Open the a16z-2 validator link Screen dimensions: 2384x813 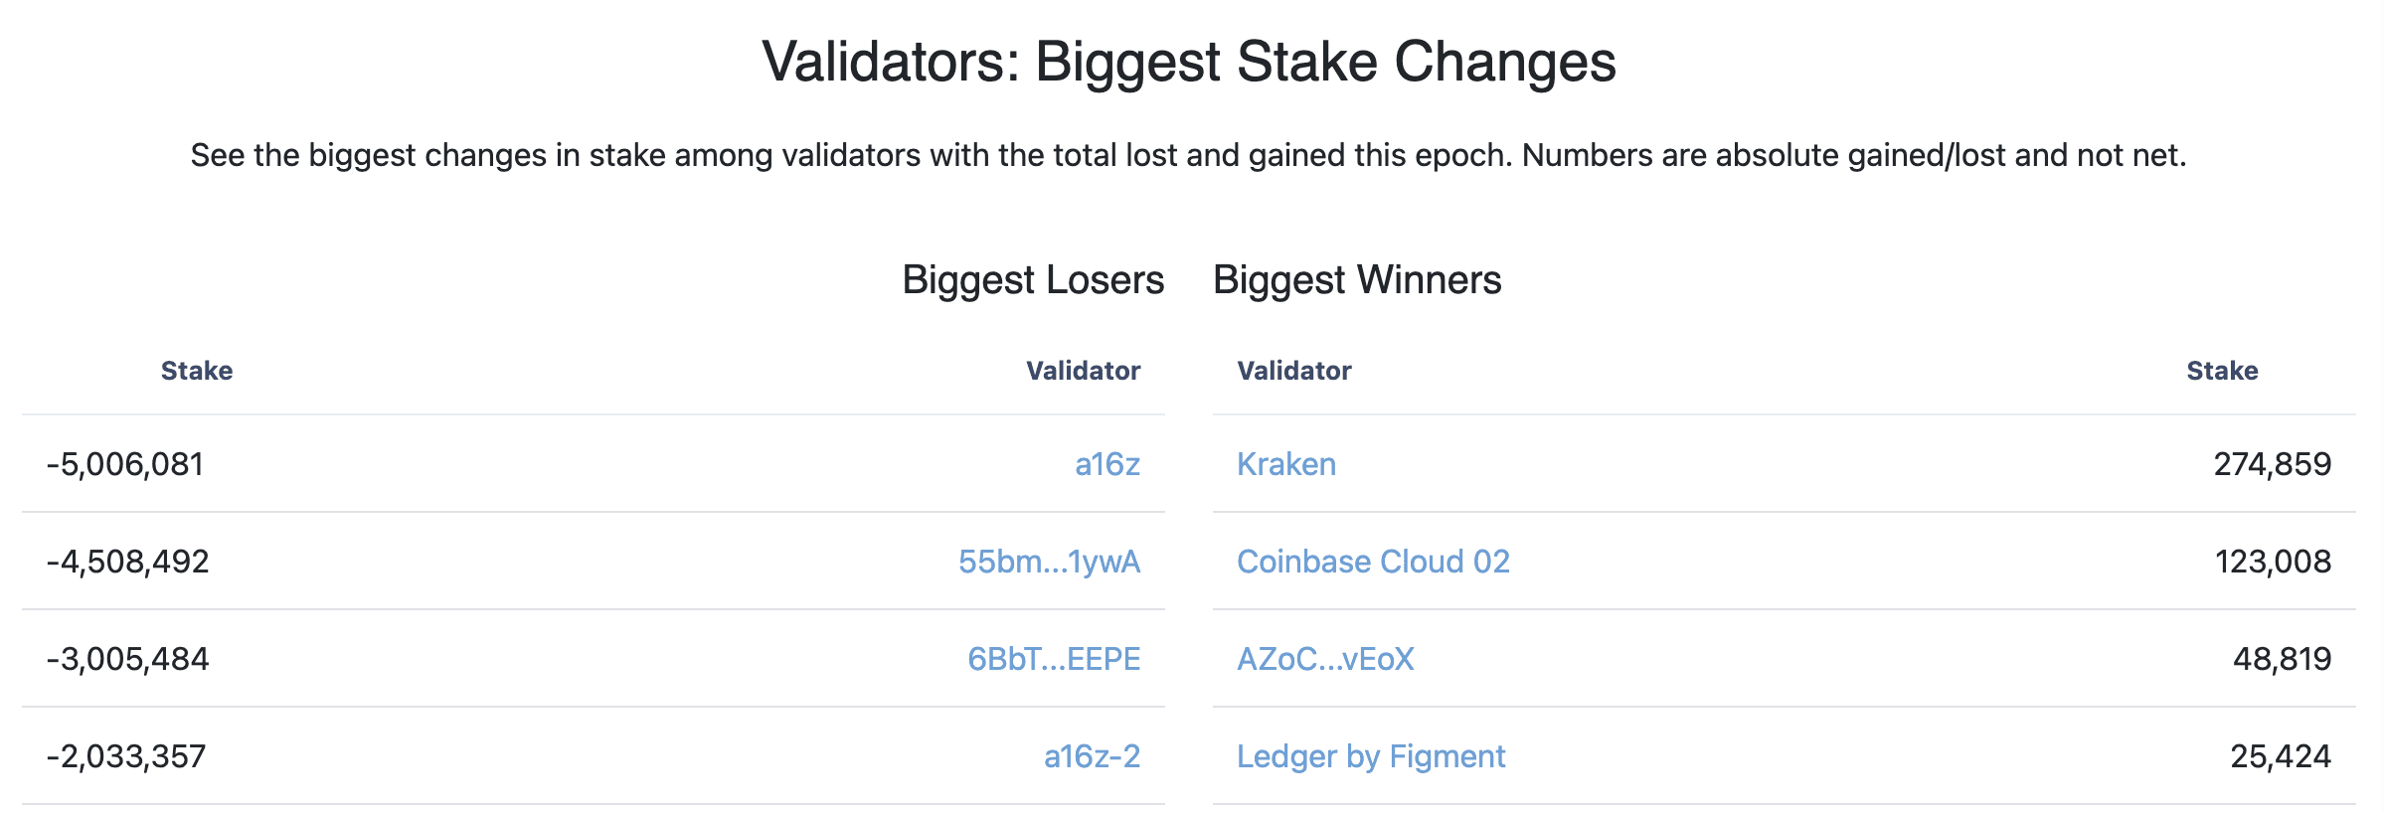click(1092, 756)
